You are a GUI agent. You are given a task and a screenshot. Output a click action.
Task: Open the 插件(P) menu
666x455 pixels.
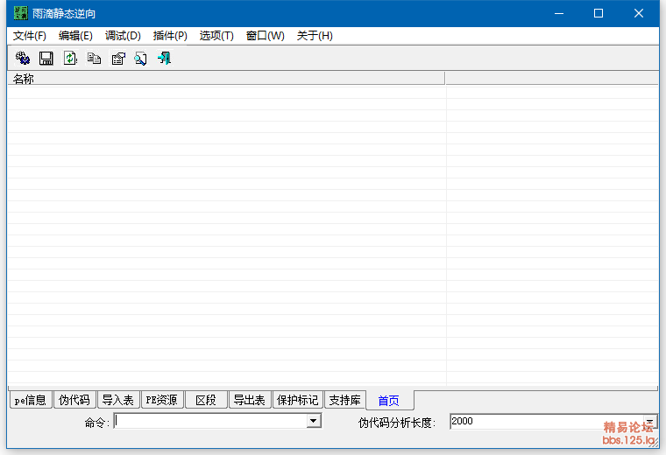point(170,36)
